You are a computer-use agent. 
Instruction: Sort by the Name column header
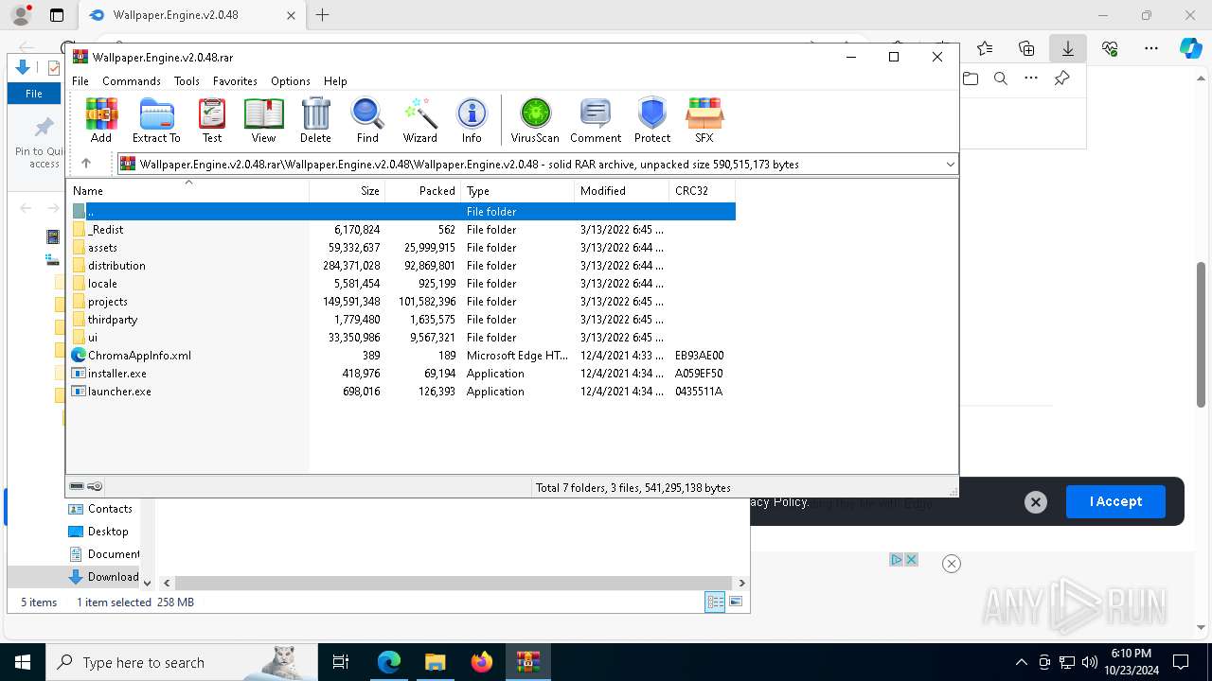pyautogui.click(x=187, y=190)
